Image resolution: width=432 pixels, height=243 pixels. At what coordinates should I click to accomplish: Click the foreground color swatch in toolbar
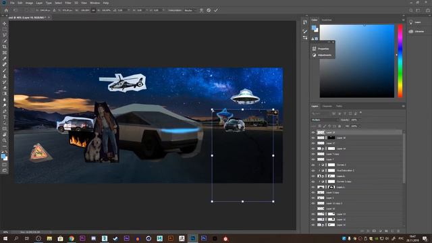point(3,156)
